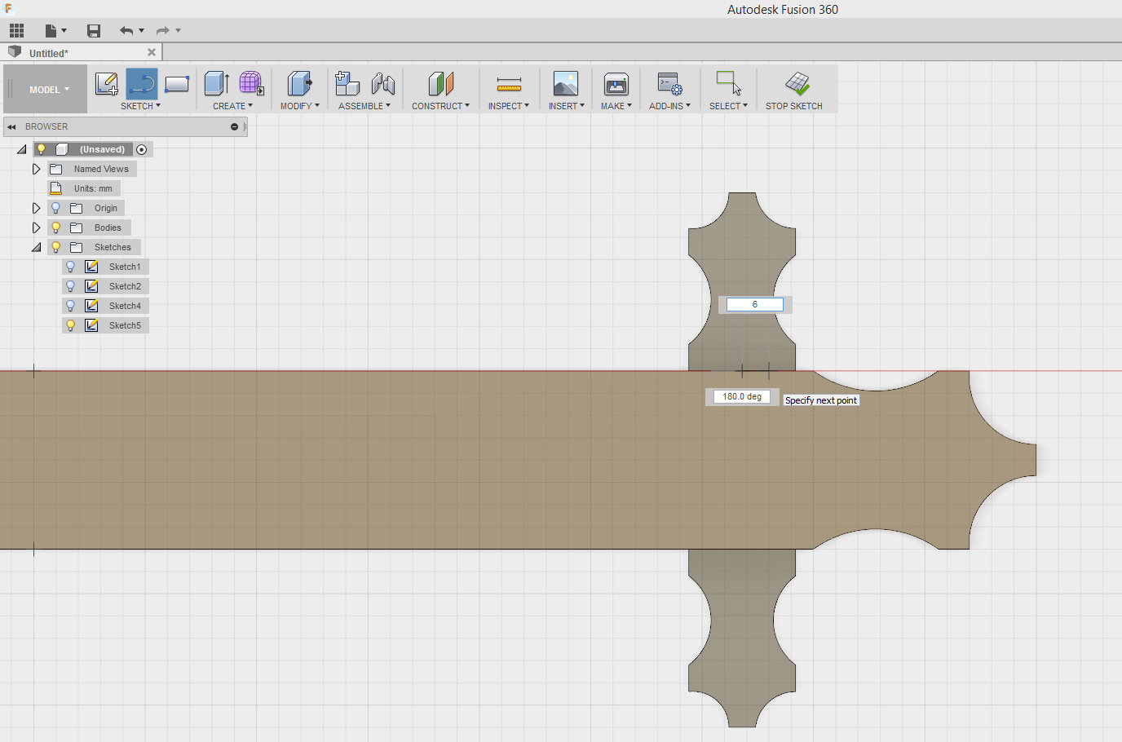
Task: Switch to the Untitled* tab
Action: tap(49, 53)
